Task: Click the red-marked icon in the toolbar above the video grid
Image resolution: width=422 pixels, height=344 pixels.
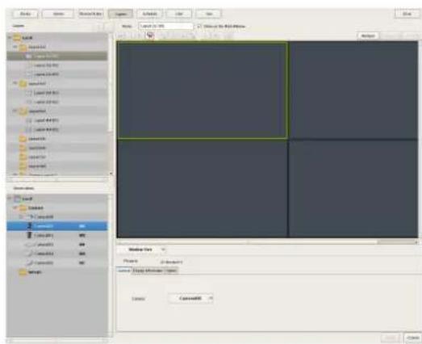Action: (x=150, y=36)
